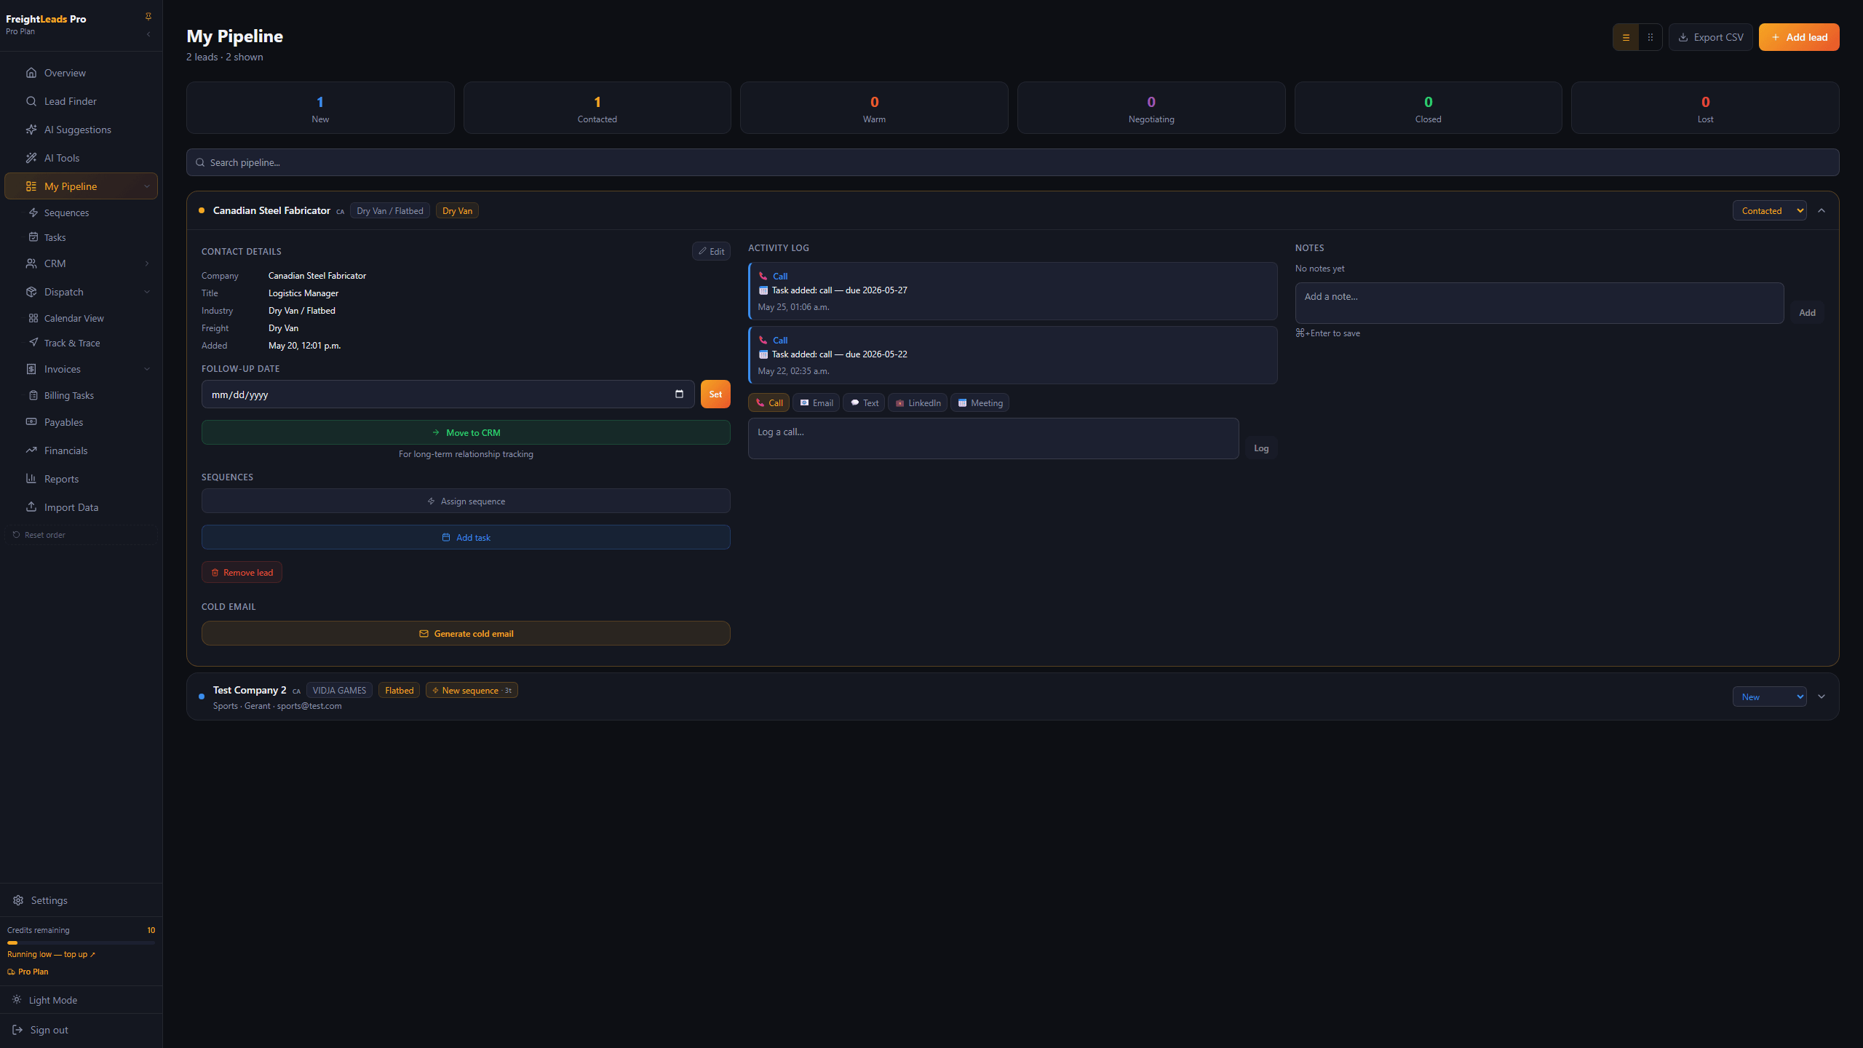This screenshot has width=1863, height=1048.
Task: Move lead to CRM
Action: click(x=466, y=432)
